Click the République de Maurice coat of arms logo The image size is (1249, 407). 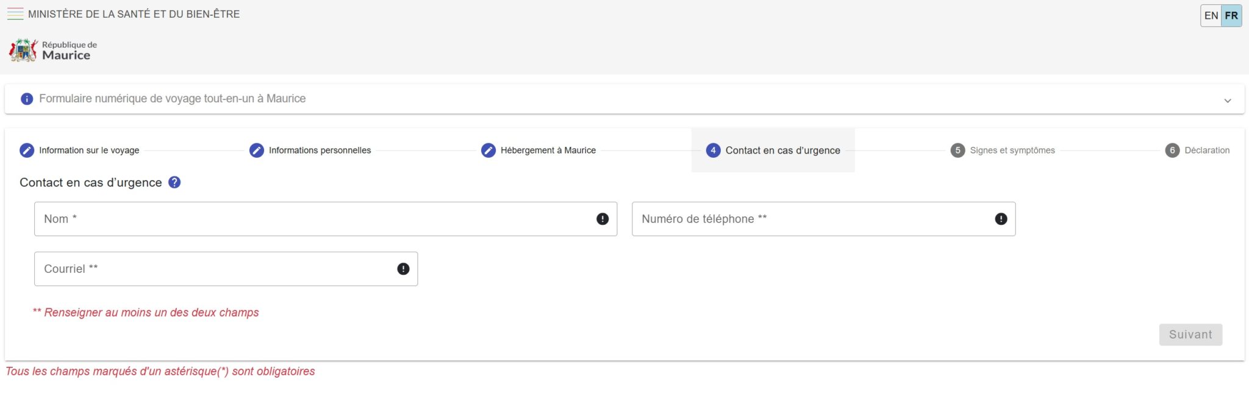tap(23, 51)
